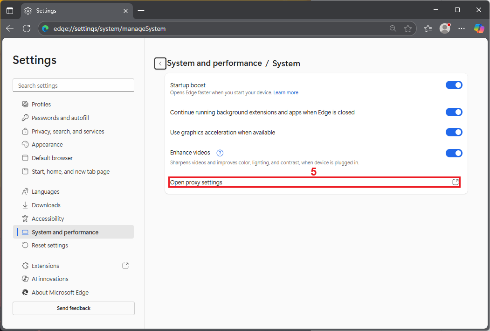Viewport: 490px width, 331px height.
Task: Go to Downloads settings
Action: pyautogui.click(x=74, y=205)
